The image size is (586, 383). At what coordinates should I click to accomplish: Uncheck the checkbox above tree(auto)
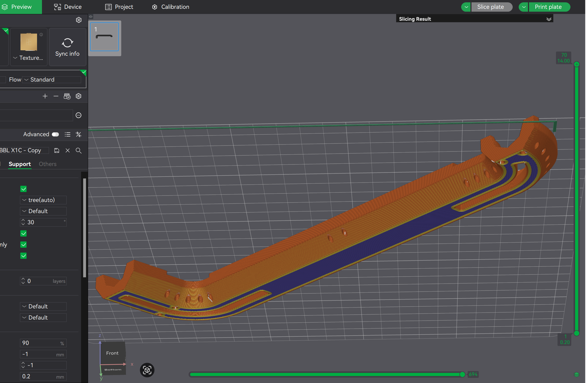(x=24, y=189)
